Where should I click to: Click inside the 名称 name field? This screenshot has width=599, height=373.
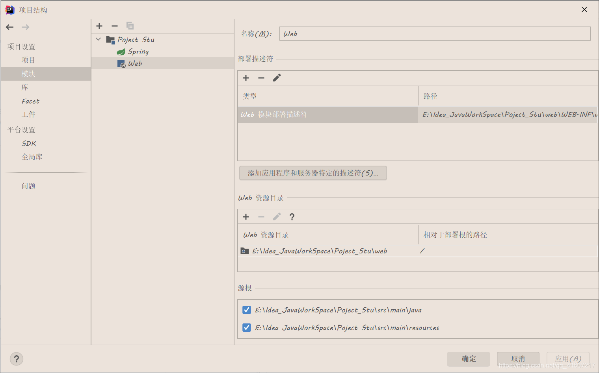point(433,33)
